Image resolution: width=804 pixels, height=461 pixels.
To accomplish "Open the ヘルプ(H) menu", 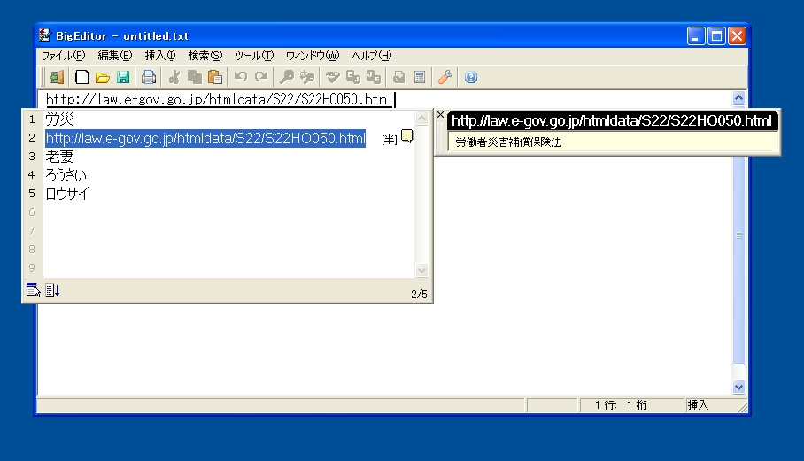I will click(x=372, y=56).
